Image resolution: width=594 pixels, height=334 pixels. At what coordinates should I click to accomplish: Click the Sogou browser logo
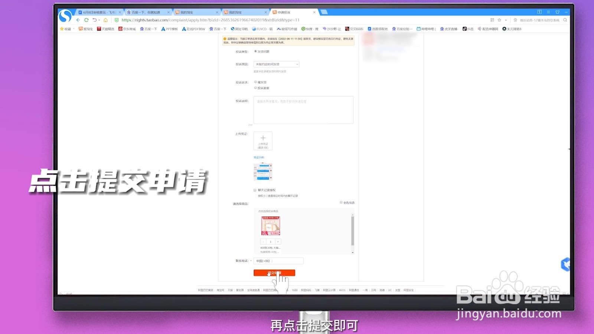[65, 16]
